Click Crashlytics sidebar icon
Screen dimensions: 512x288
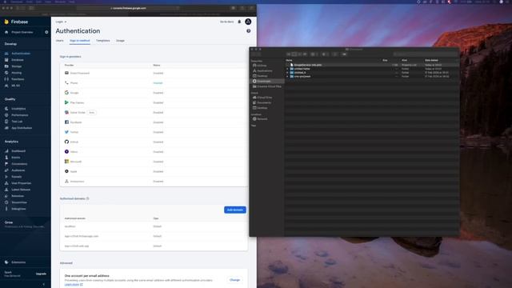click(6, 109)
